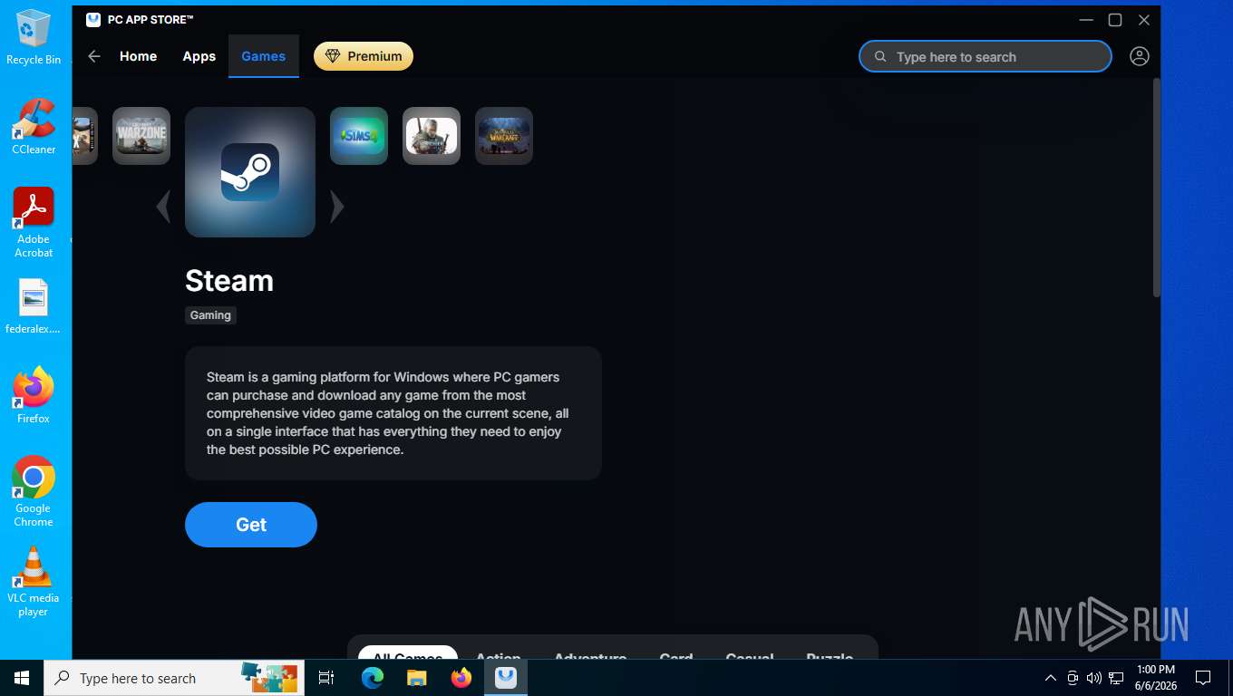
Task: Click the store window vertical scrollbar
Action: tap(1156, 188)
